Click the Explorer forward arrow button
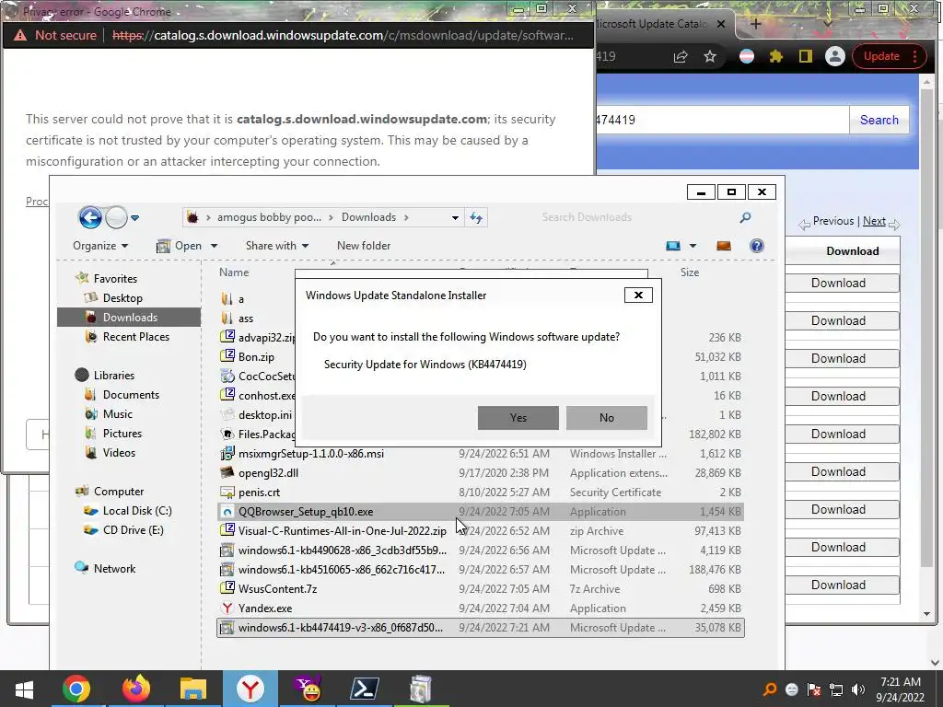The height and width of the screenshot is (707, 943). click(x=116, y=217)
